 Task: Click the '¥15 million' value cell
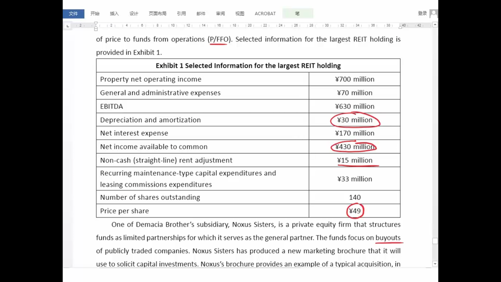(355, 160)
